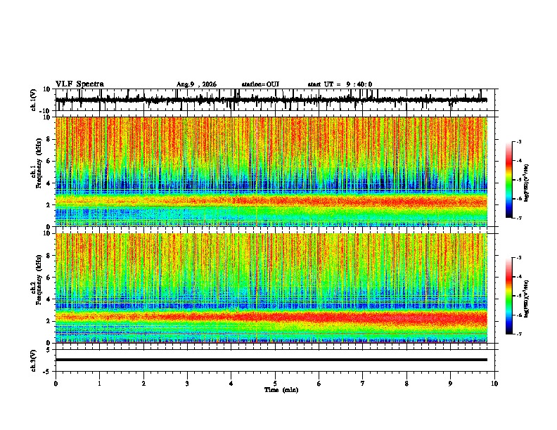Image resolution: width=557 pixels, height=430 pixels.
Task: Click the "-4" tick on ch.1 color bar
Action: 519,161
